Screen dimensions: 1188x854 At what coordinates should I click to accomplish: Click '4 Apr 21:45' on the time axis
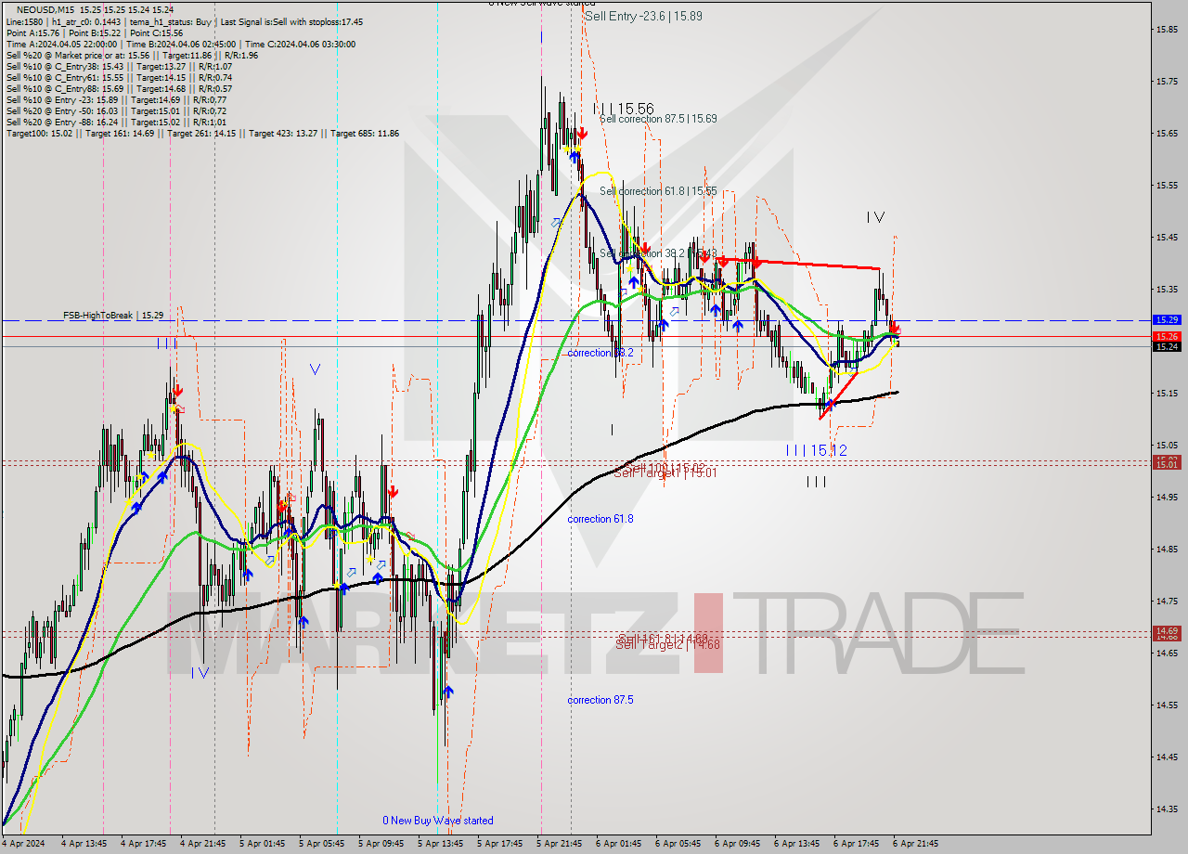(x=205, y=844)
